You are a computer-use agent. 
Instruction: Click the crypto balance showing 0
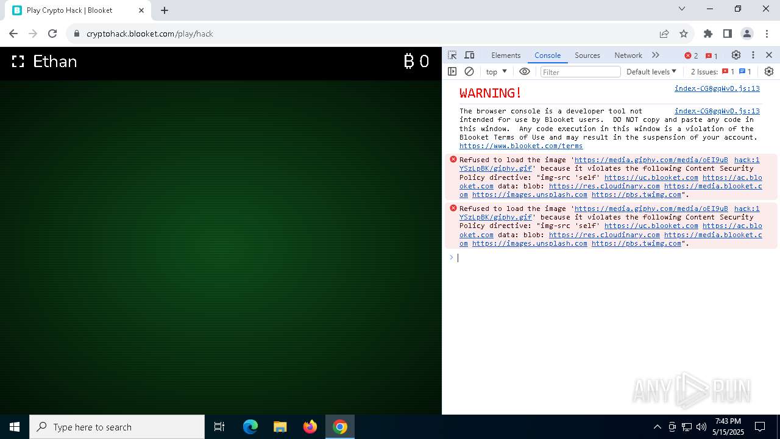pyautogui.click(x=416, y=61)
